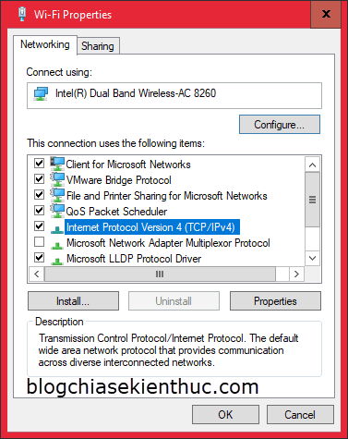The width and height of the screenshot is (348, 439).
Task: Uncheck VMware Bridge Protocol checkbox
Action: tap(39, 178)
